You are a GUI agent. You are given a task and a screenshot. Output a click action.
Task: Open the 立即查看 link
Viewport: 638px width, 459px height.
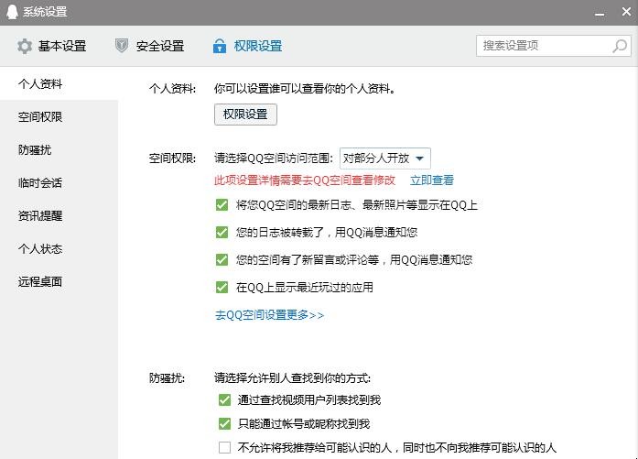coord(431,180)
